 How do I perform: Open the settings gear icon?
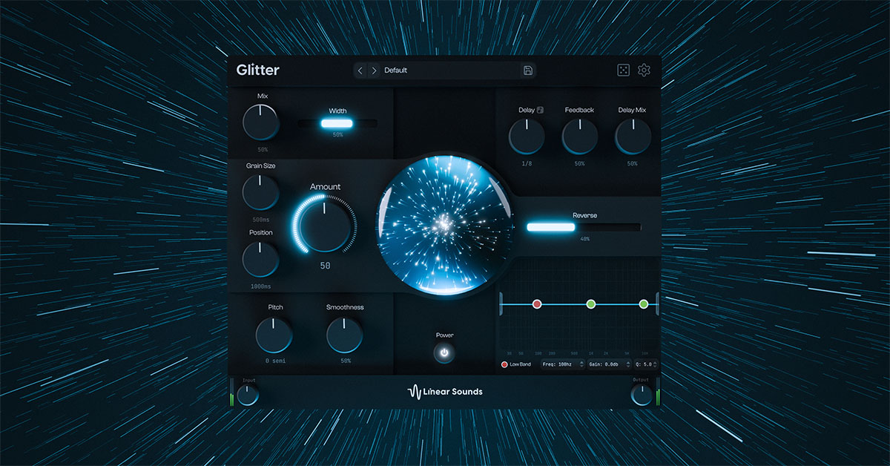pos(644,69)
